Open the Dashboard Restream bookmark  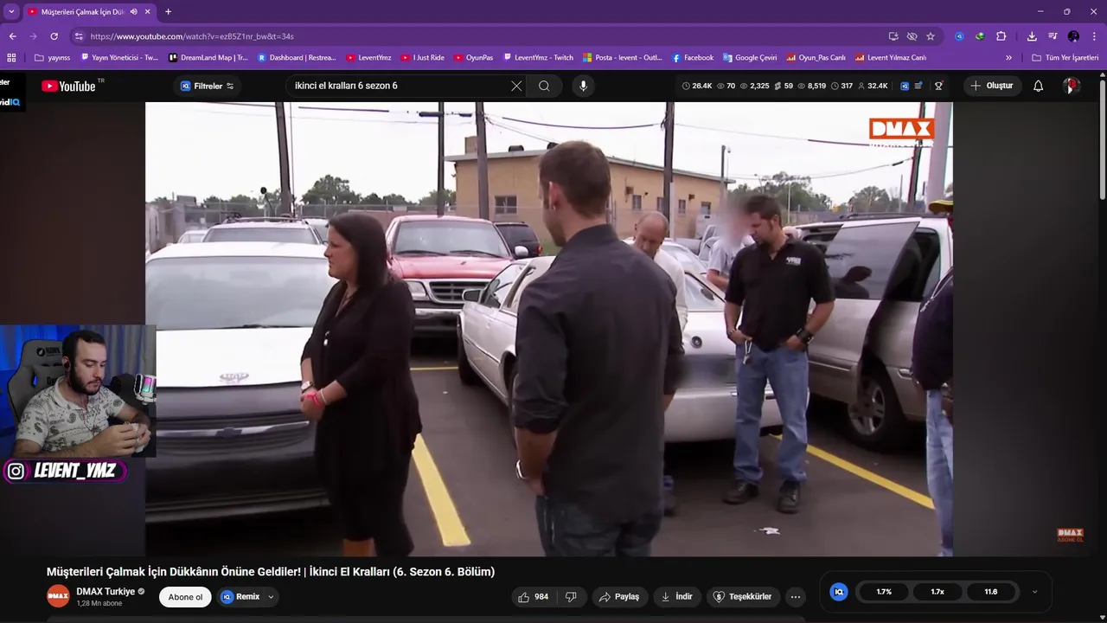[x=297, y=58]
